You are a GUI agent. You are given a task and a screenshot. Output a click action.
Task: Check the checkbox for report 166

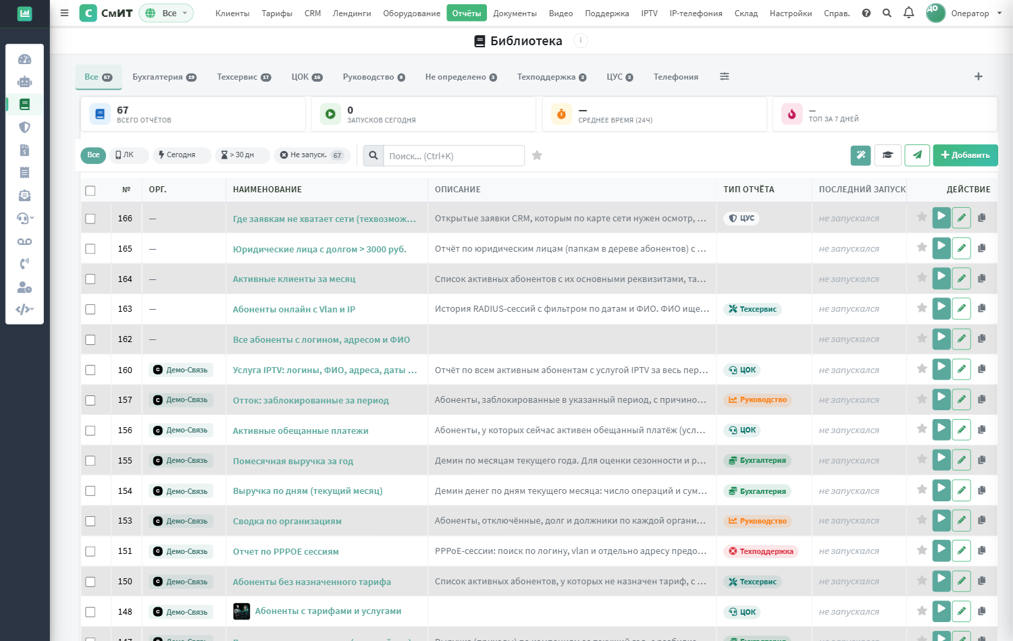[90, 219]
